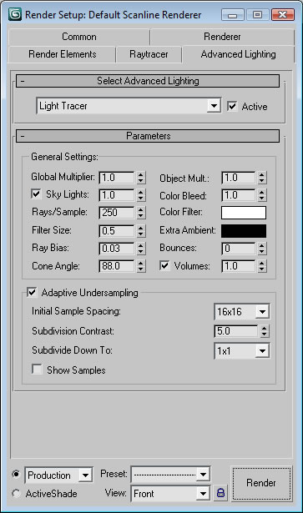Click the lock view icon next to Front
Viewport: 303px width, 513px height.
click(221, 493)
